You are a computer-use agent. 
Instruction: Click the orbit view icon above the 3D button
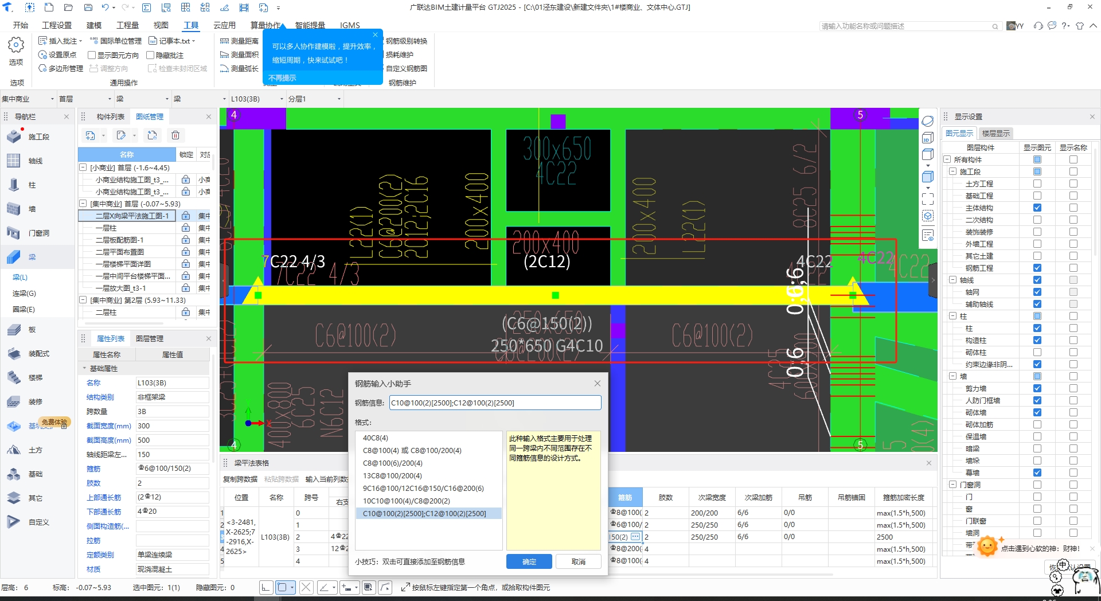tap(928, 121)
